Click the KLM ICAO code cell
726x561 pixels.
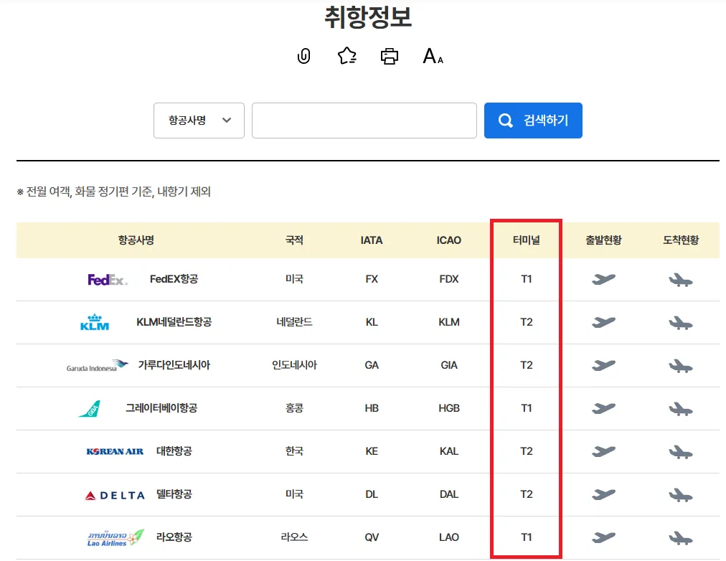pyautogui.click(x=448, y=322)
